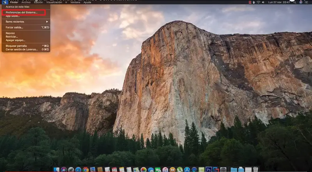Image resolution: width=312 pixels, height=172 pixels.
Task: Open Finder icon in the dock
Action: point(57,170)
